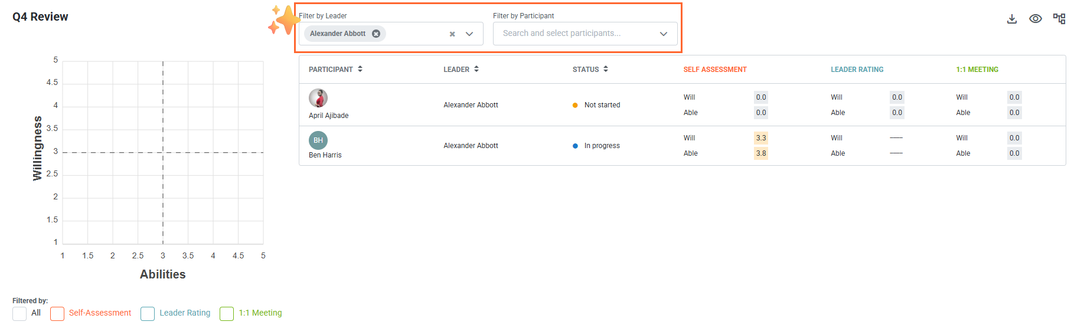
Task: Click the Self Assessment column header
Action: click(715, 70)
